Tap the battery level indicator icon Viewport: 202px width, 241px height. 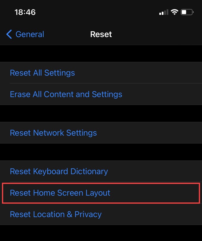pyautogui.click(x=187, y=12)
